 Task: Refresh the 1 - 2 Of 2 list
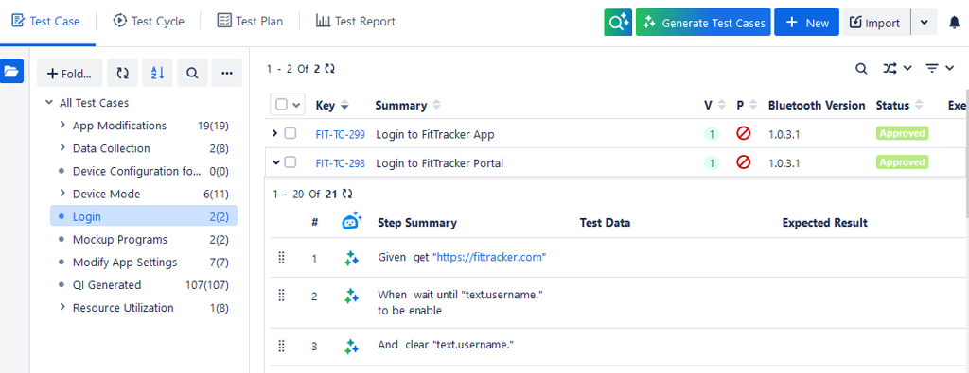330,69
